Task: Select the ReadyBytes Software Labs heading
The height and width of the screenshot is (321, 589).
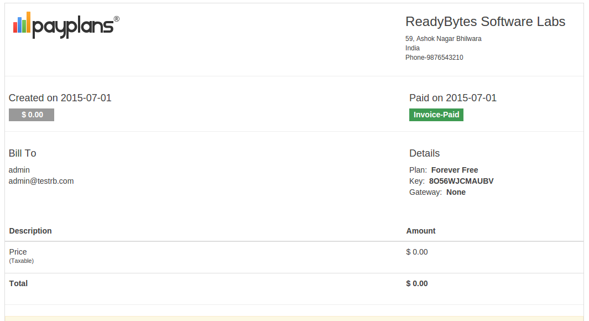Action: 485,22
